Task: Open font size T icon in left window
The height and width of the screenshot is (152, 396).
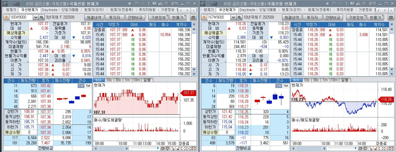Action: point(149,4)
